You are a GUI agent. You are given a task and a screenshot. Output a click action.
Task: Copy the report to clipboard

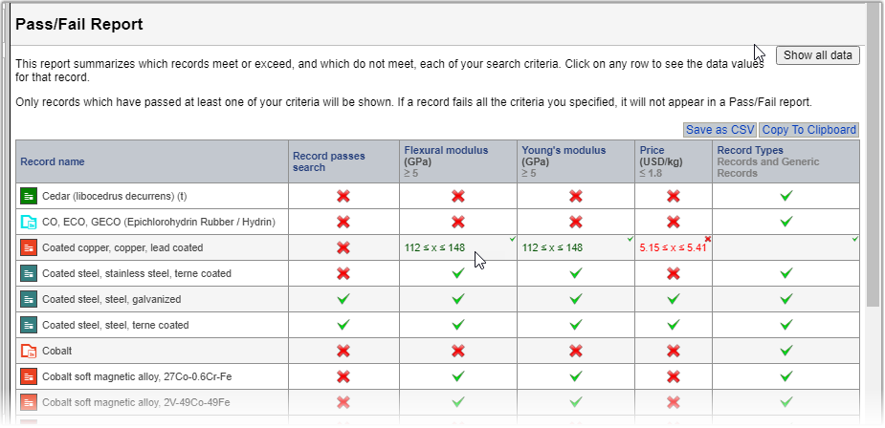(808, 130)
